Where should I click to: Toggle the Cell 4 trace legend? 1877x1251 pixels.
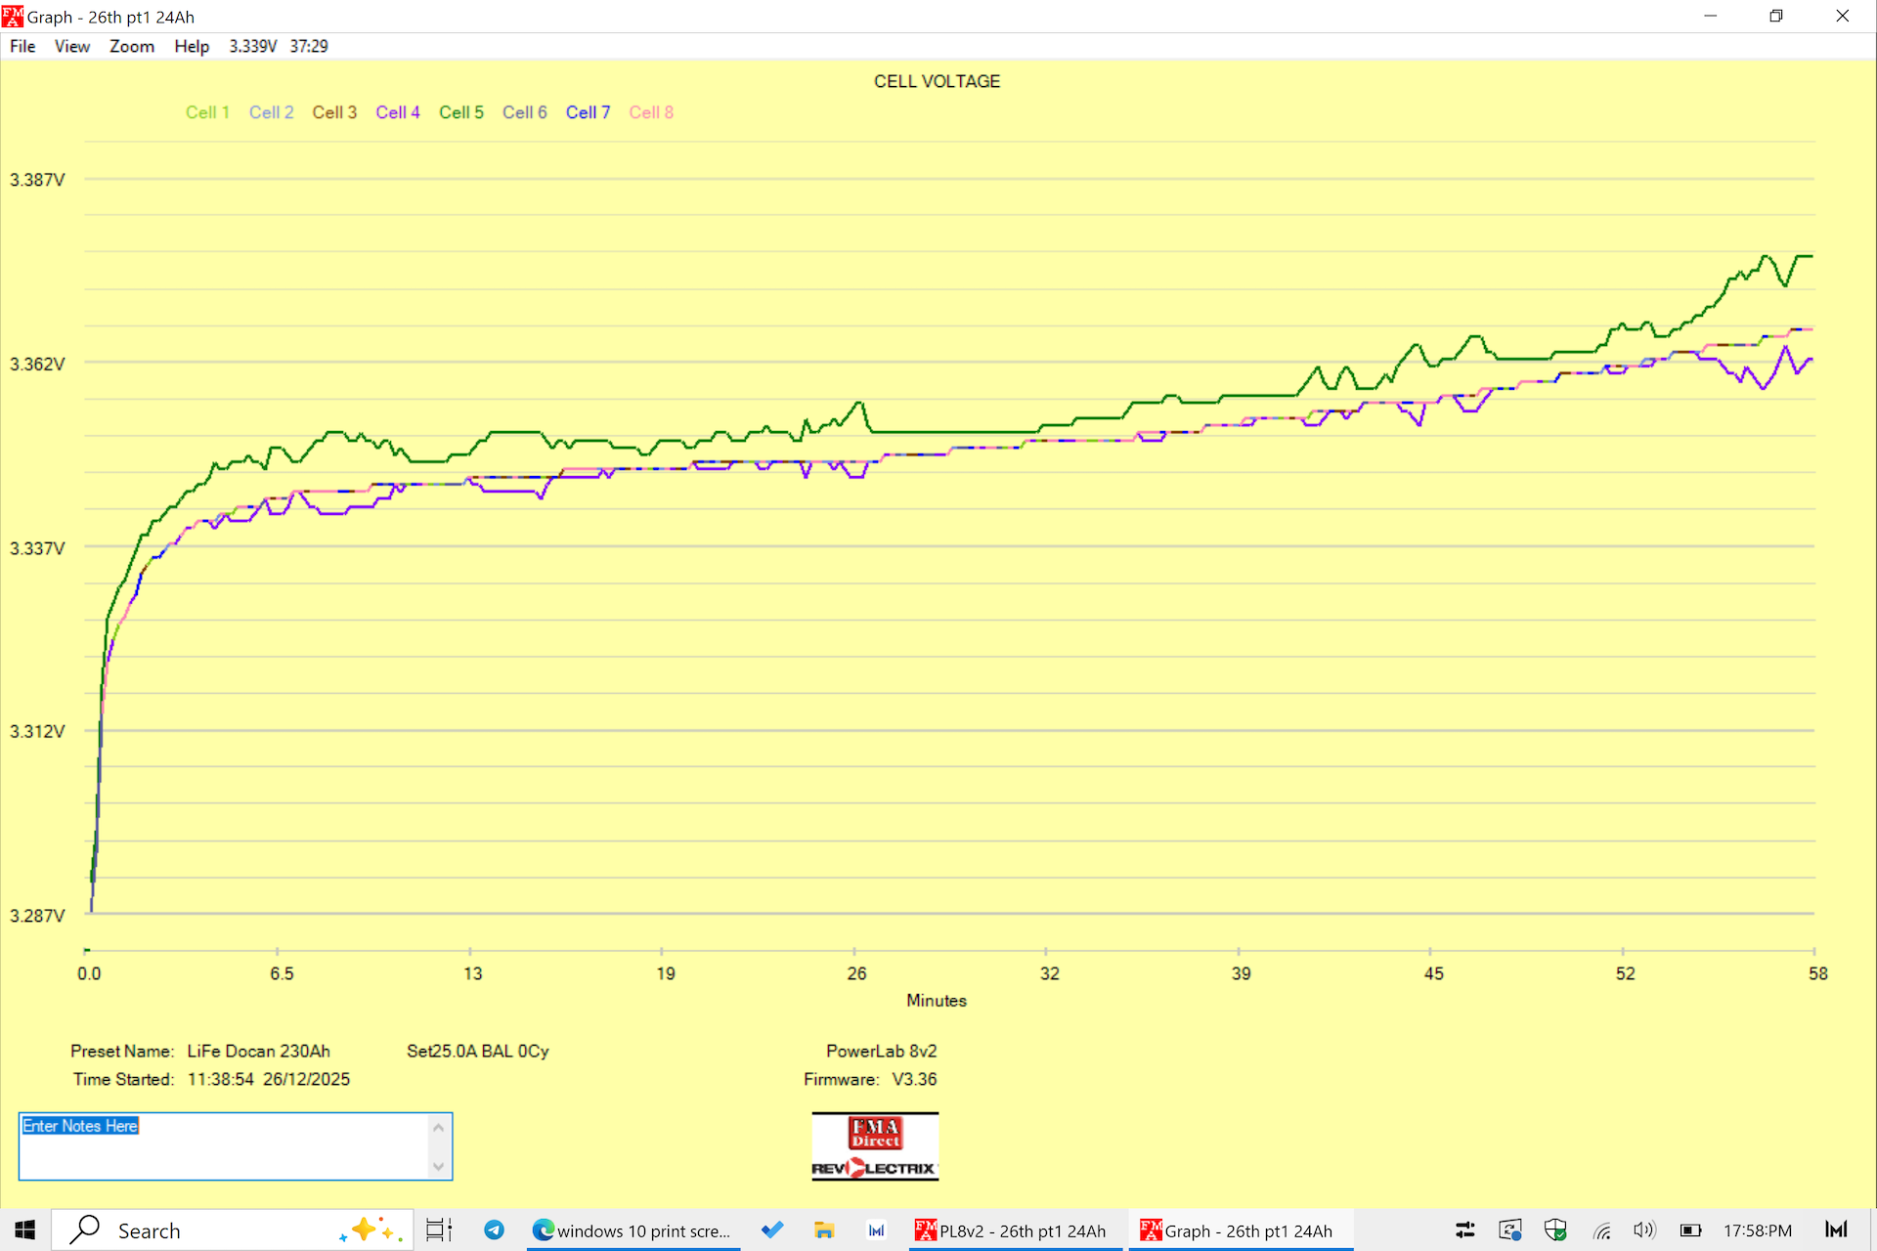397,112
